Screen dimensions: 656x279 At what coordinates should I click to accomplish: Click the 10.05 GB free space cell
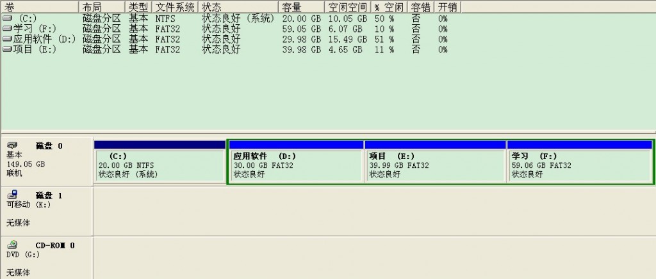348,19
